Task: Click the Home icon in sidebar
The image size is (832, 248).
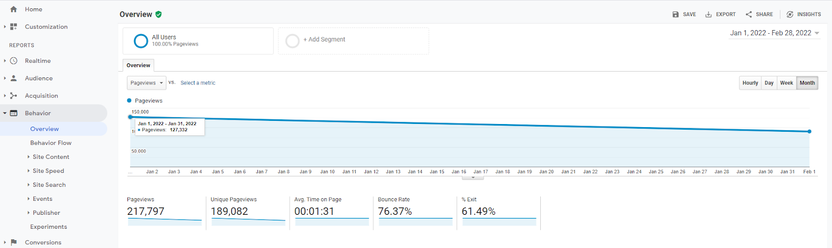Action: pos(14,9)
